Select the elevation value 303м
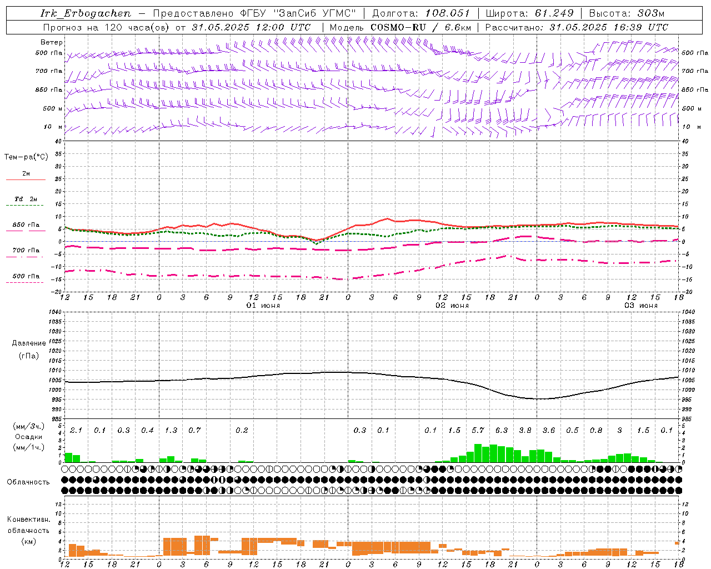This screenshot has height=569, width=711. point(650,13)
